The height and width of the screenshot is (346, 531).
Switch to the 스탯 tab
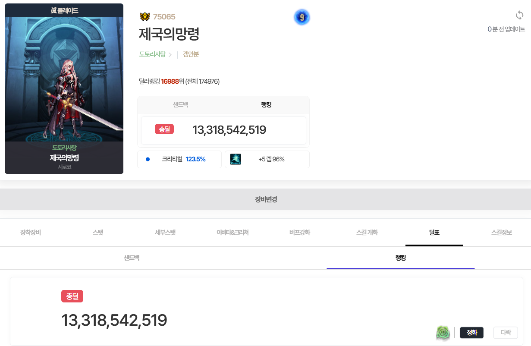pyautogui.click(x=98, y=233)
